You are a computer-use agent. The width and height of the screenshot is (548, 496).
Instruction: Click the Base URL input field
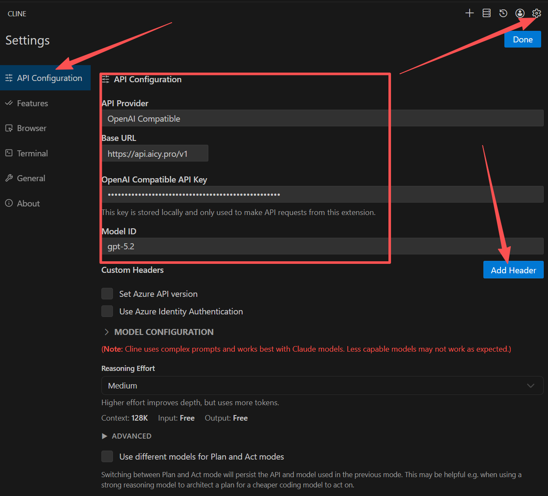pos(155,154)
